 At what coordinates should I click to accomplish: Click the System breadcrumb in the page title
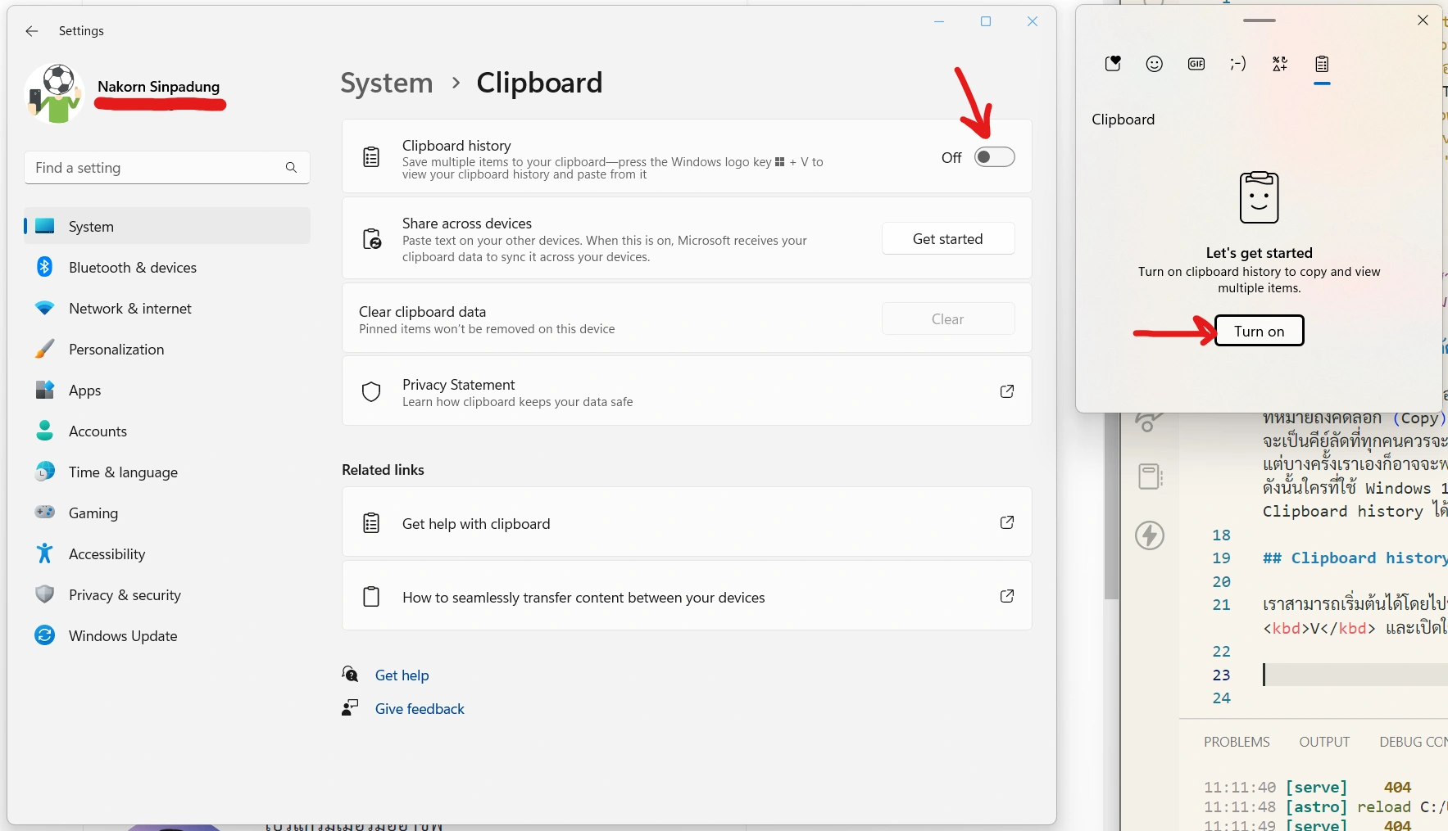(387, 83)
